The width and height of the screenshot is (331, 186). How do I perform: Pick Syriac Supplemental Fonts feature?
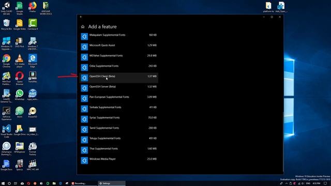119,119
